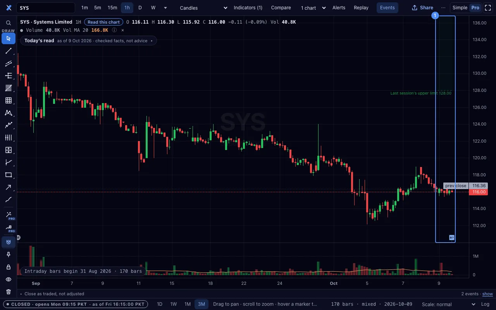Screen dimensions: 496x310
Task: Toggle Log scale
Action: tap(485, 304)
